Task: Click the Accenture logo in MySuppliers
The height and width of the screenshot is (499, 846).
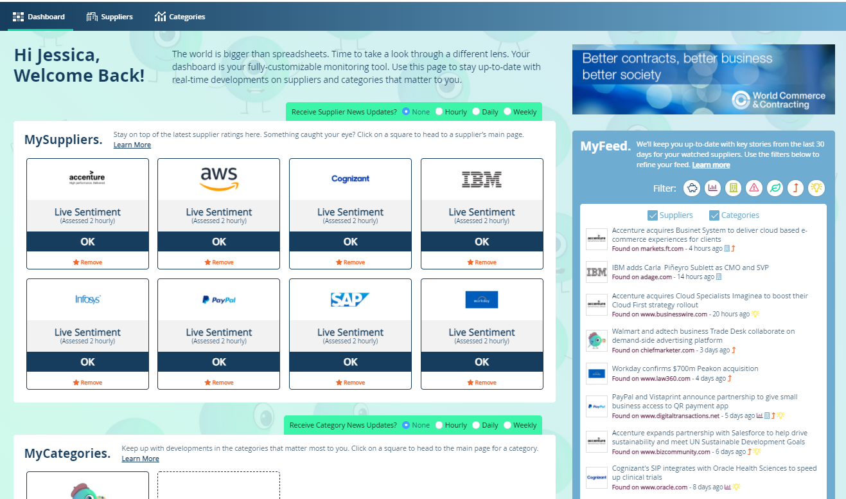Action: point(87,178)
